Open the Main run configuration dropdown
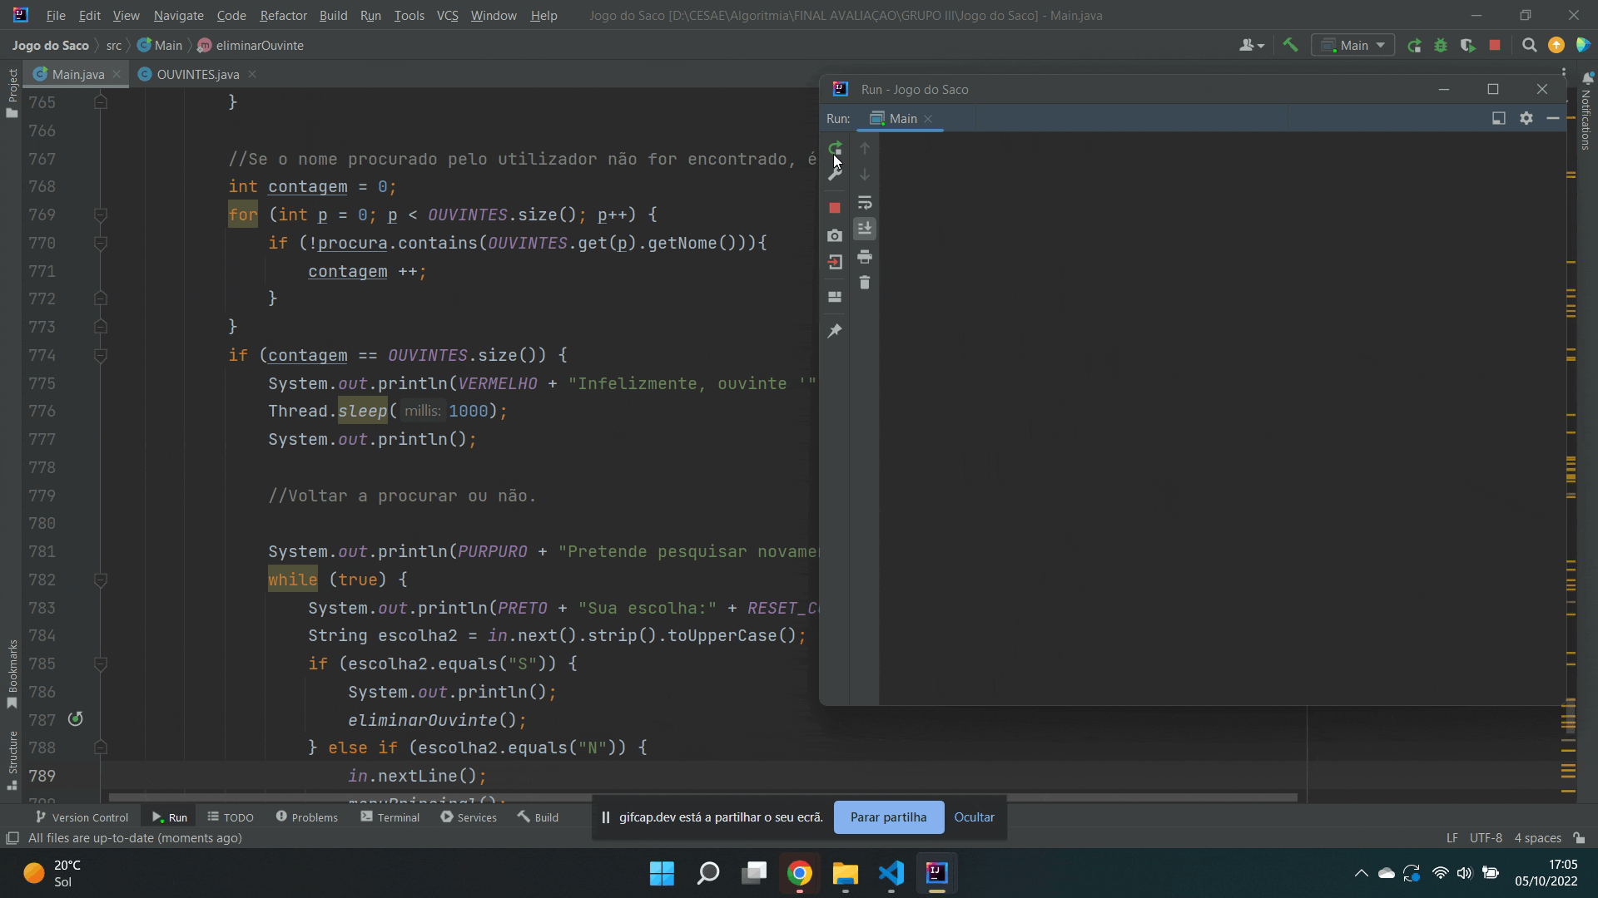Image resolution: width=1598 pixels, height=898 pixels. click(x=1382, y=45)
